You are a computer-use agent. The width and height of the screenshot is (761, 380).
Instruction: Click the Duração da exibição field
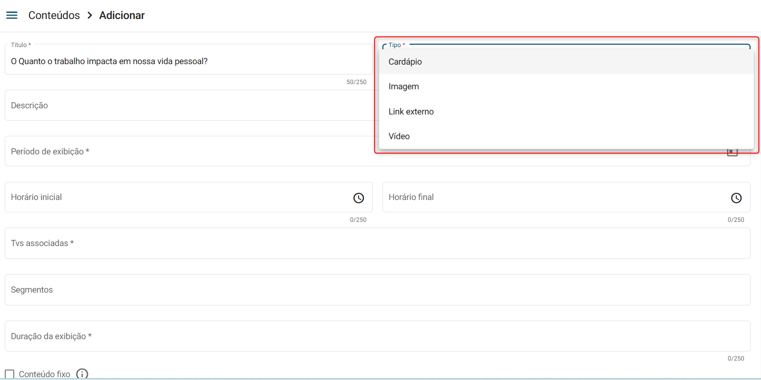[x=377, y=336]
